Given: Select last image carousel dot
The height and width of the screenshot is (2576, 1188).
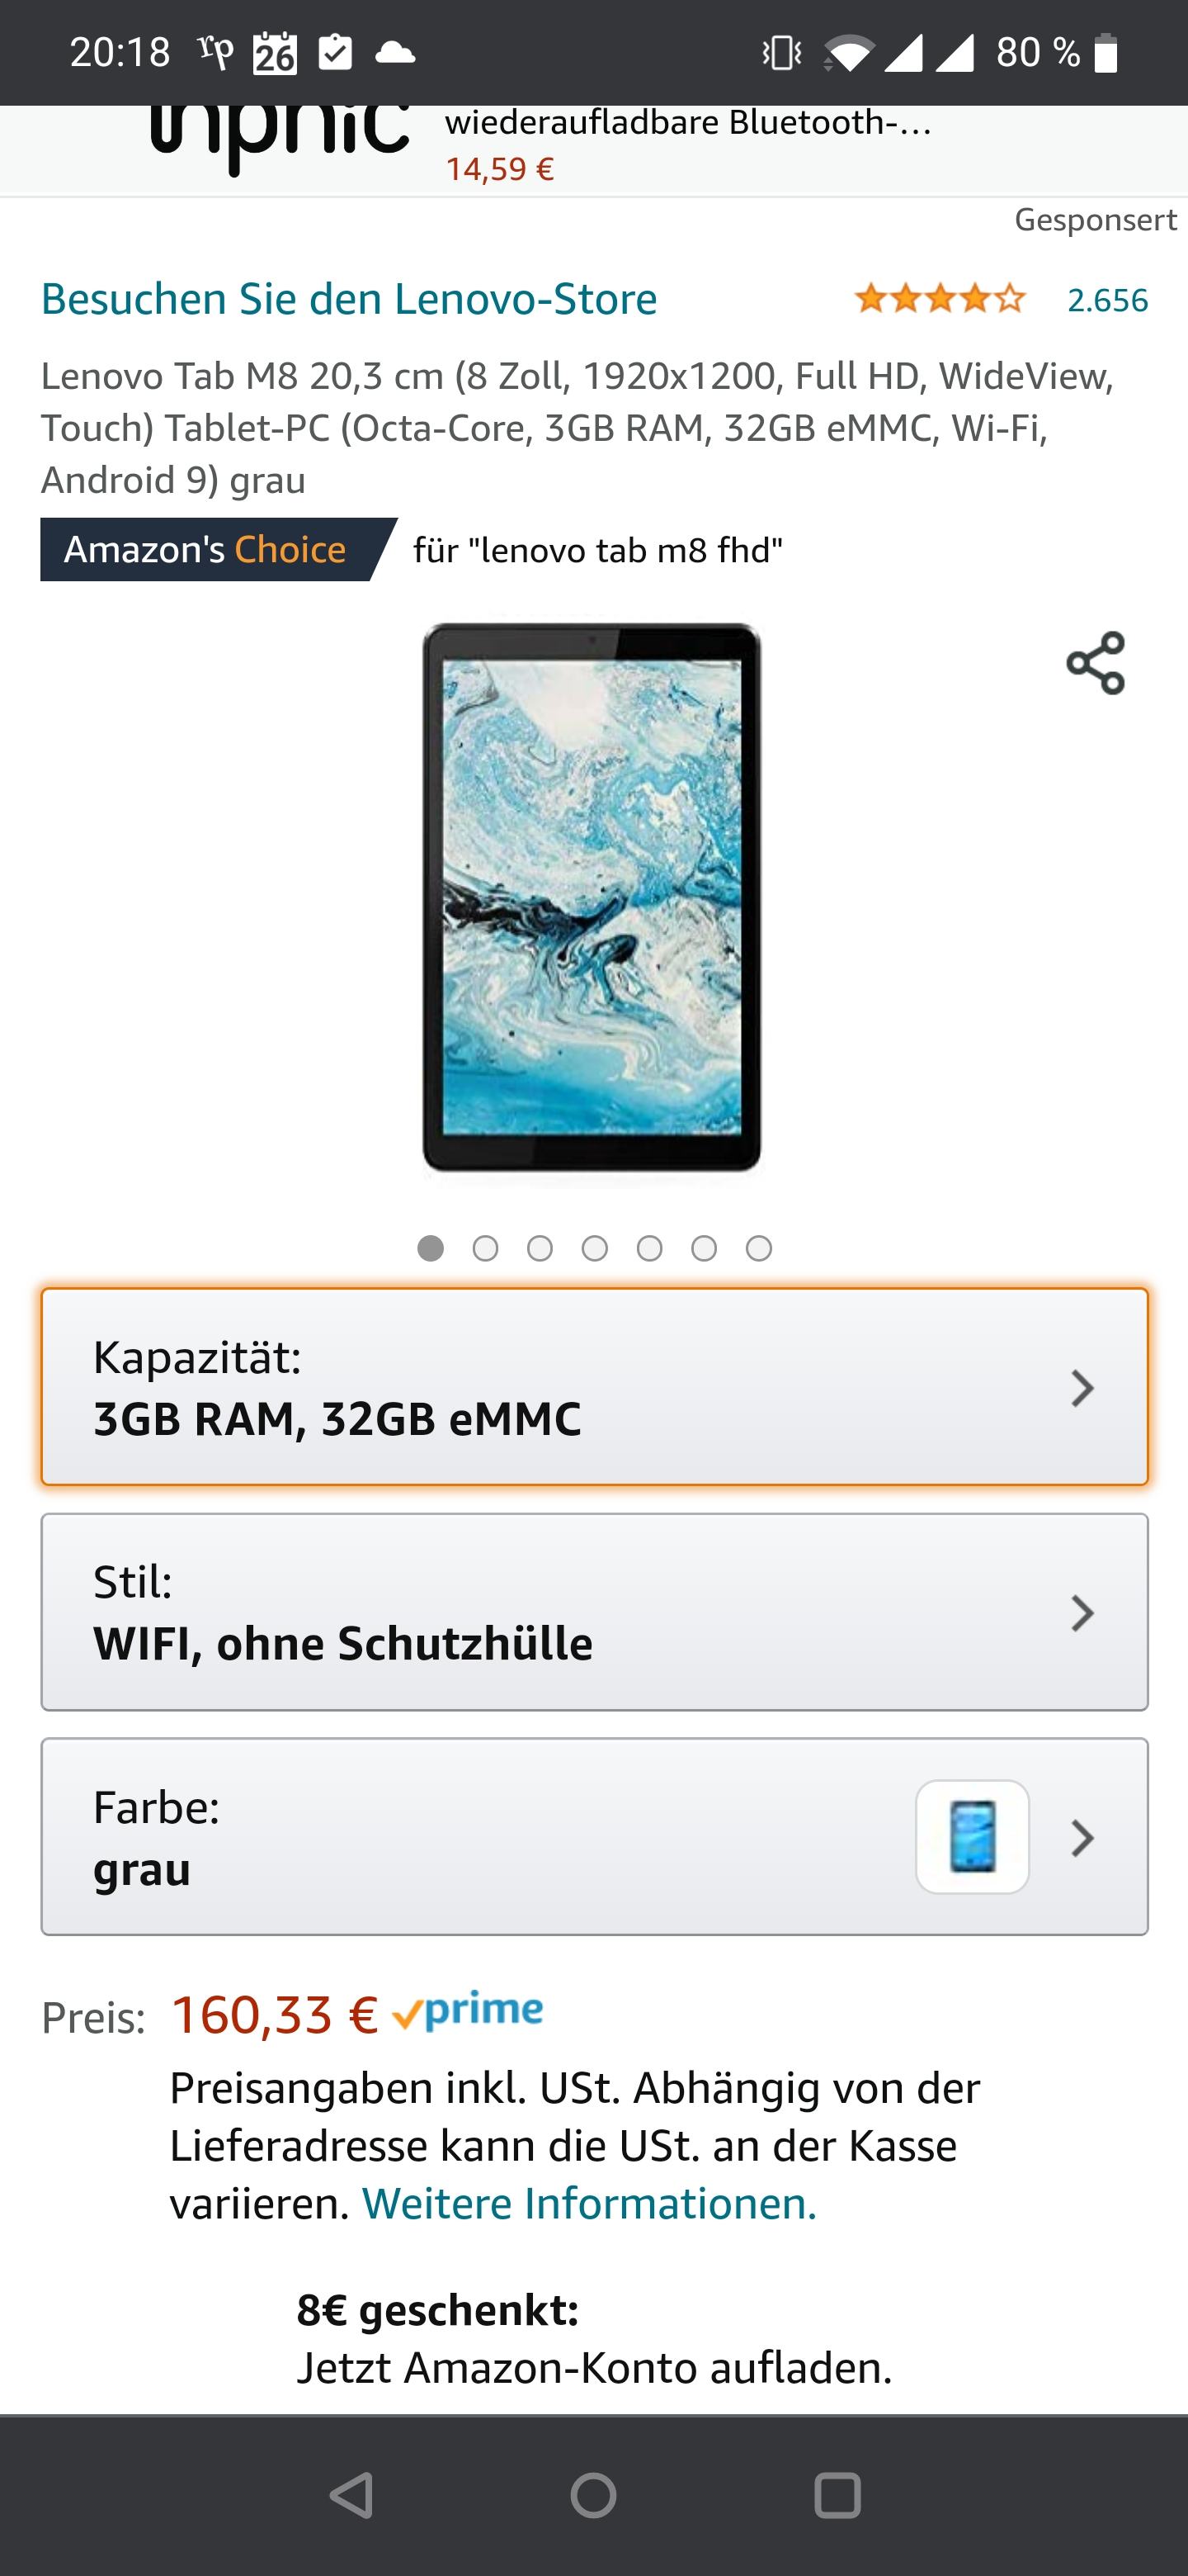Looking at the screenshot, I should click(759, 1248).
